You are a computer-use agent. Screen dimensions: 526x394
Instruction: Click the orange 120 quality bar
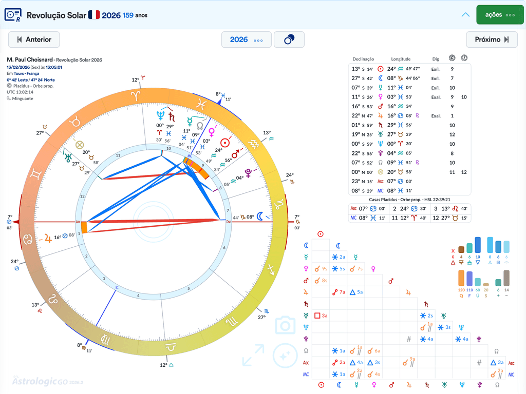click(x=461, y=278)
